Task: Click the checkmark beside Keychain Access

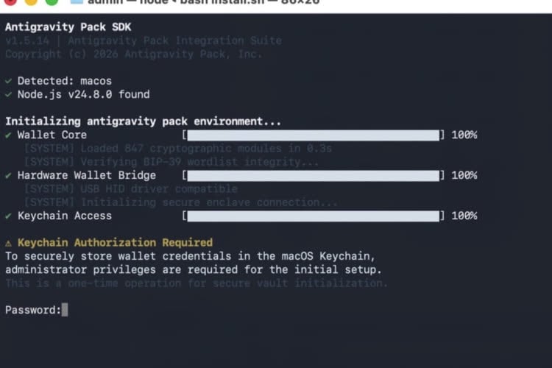Action: click(x=8, y=216)
